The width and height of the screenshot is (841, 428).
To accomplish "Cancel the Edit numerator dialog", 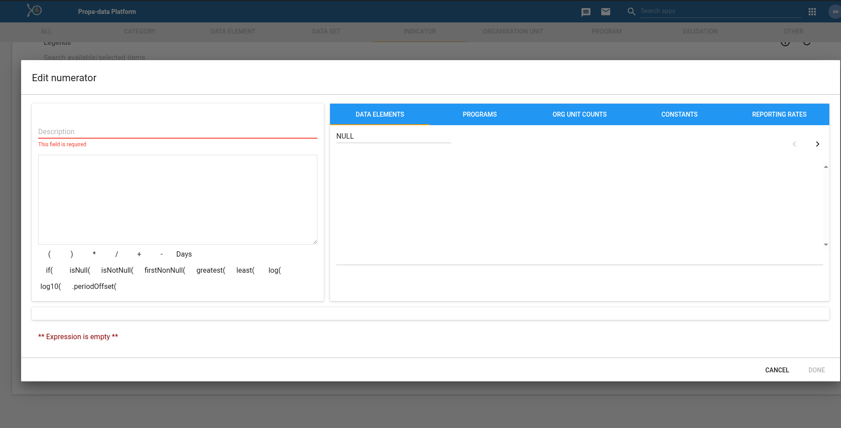I will (777, 370).
